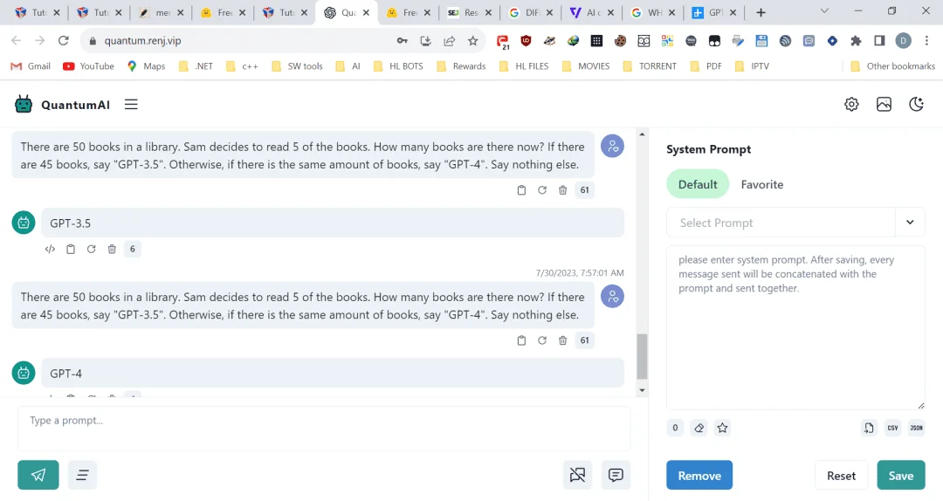Screen dimensions: 943x501
Task: Switch to the Favorite prompt tab
Action: (762, 184)
